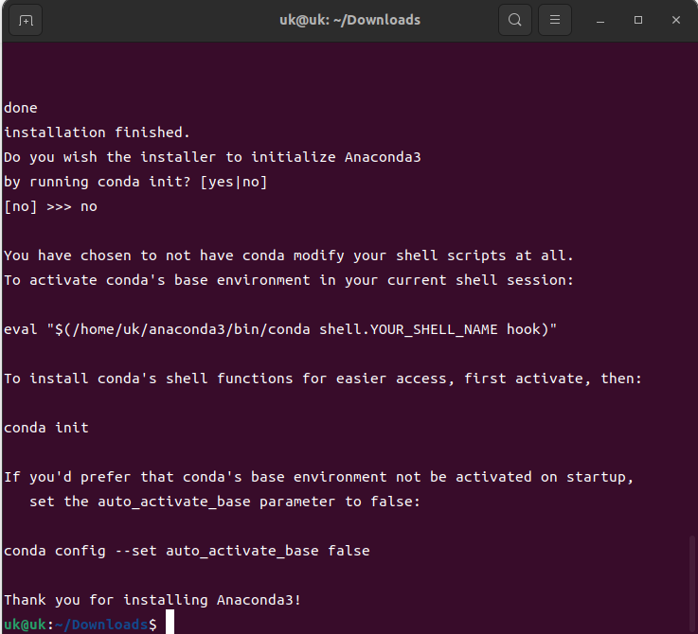Image resolution: width=698 pixels, height=634 pixels.
Task: Click 'You have chosen to not have conda' line
Action: 289,255
